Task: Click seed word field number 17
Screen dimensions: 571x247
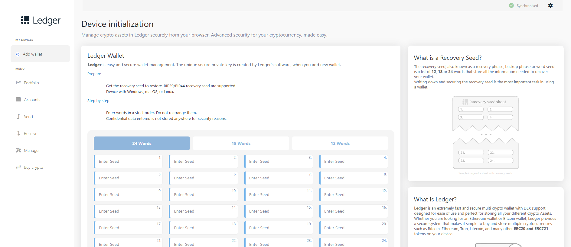Action: tap(128, 228)
